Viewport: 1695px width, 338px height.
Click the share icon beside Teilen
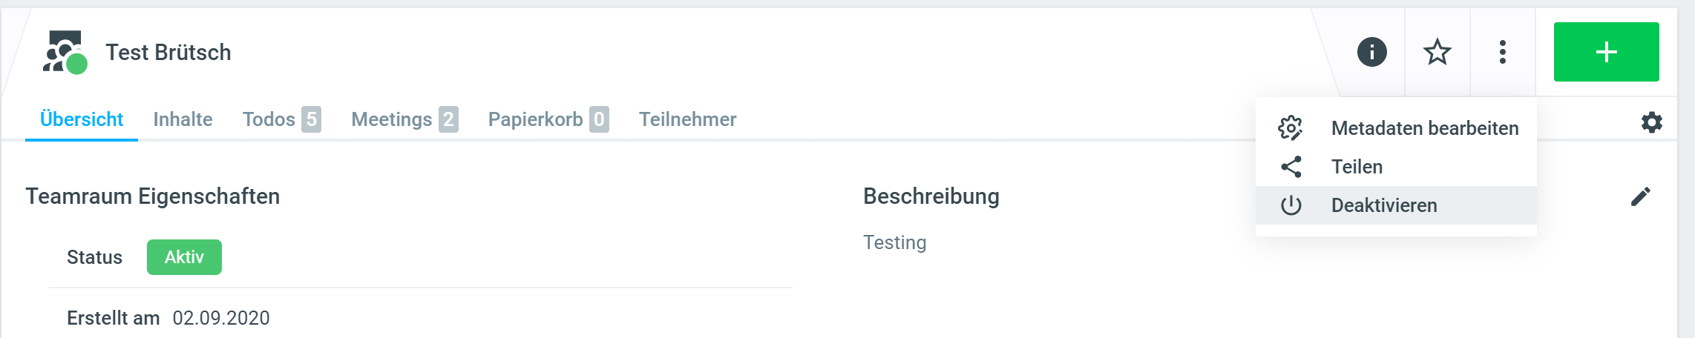click(1291, 167)
